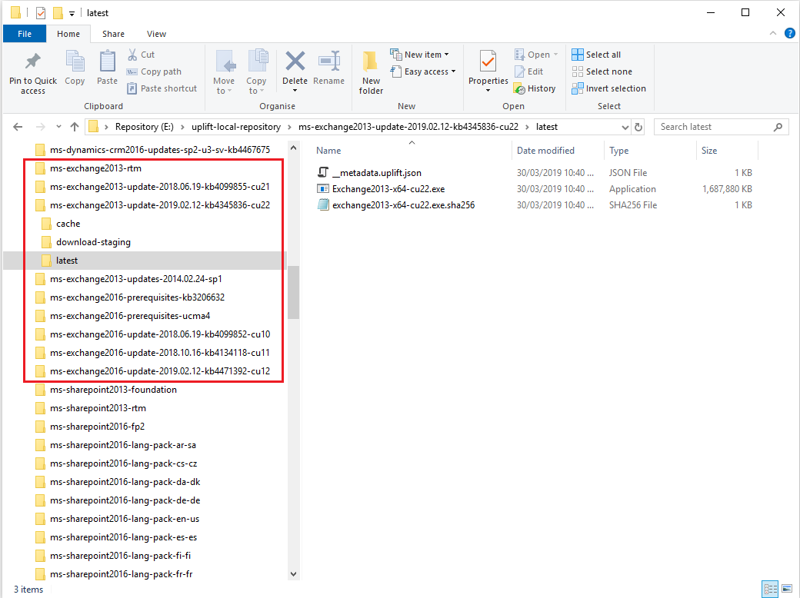The width and height of the screenshot is (800, 598).
Task: Click inside the Search latest box
Action: (x=712, y=126)
